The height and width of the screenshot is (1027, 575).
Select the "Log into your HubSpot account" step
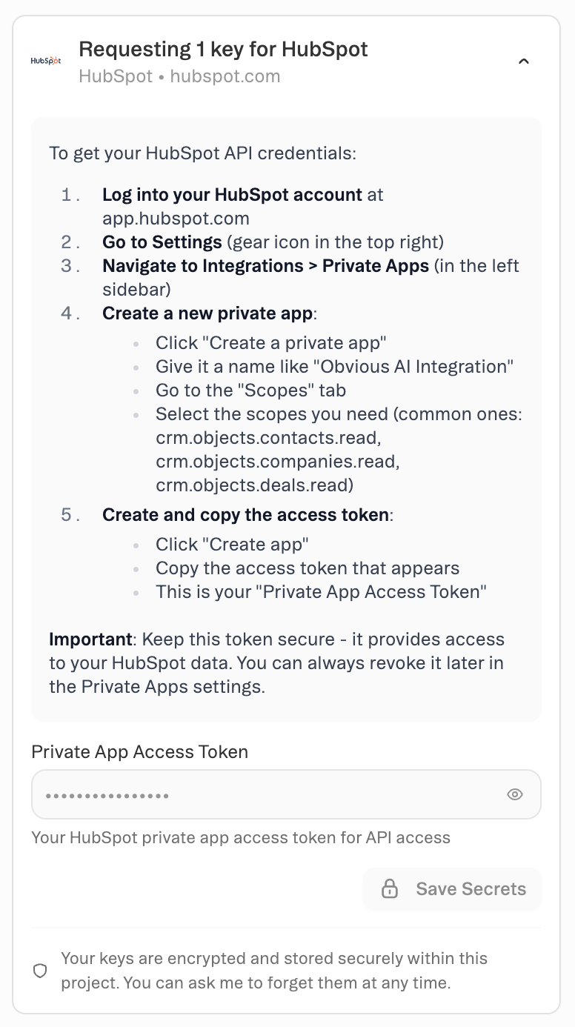(232, 195)
